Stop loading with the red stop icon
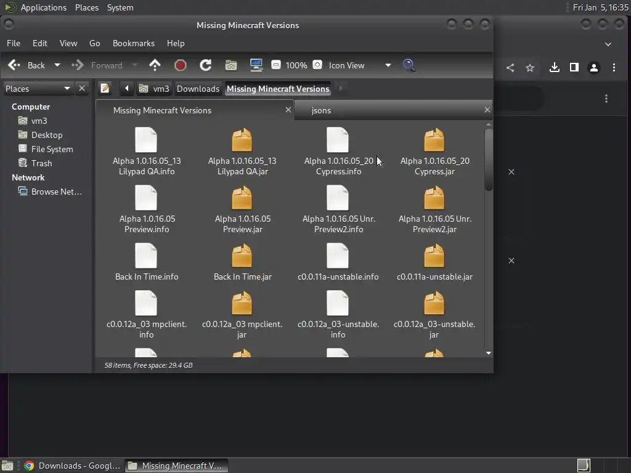The width and height of the screenshot is (631, 473). 181,65
